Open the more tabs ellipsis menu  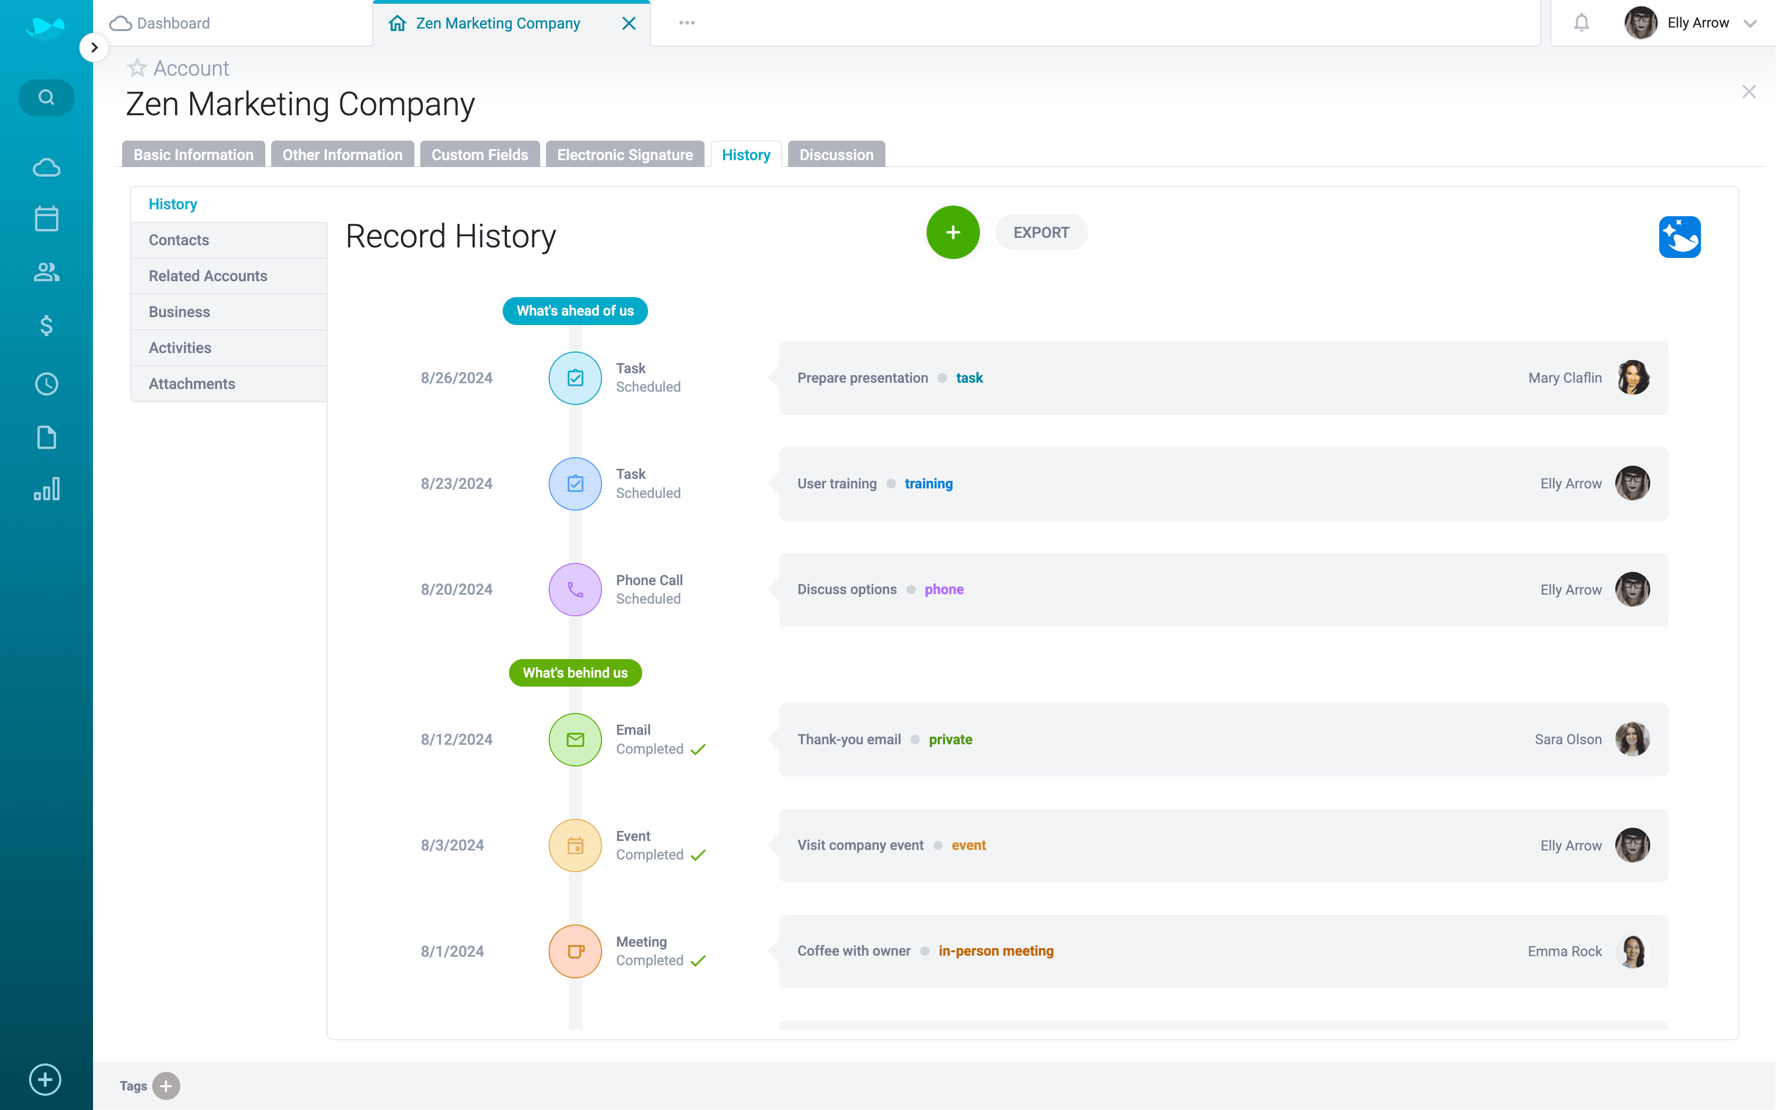pyautogui.click(x=686, y=23)
